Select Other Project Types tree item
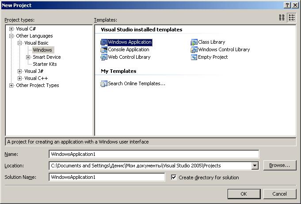Screen dimensions: 301x204 [38, 85]
